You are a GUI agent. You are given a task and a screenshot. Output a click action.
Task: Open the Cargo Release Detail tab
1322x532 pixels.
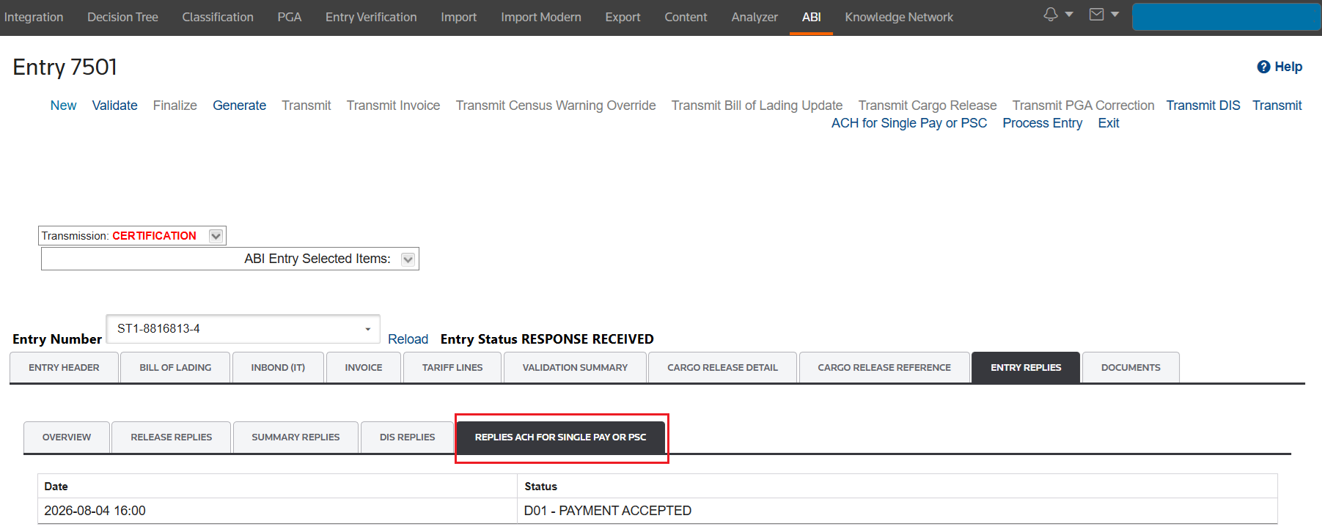[x=722, y=367]
